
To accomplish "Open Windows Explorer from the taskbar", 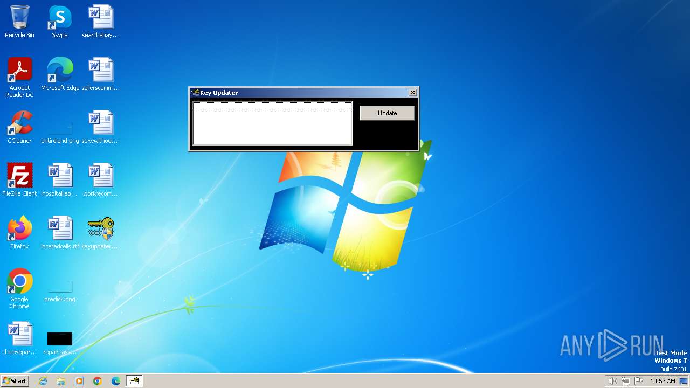I will tap(61, 381).
